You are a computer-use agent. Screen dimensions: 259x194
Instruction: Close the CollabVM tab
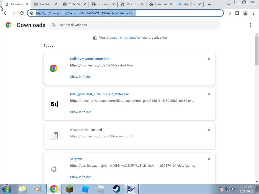(84, 4)
